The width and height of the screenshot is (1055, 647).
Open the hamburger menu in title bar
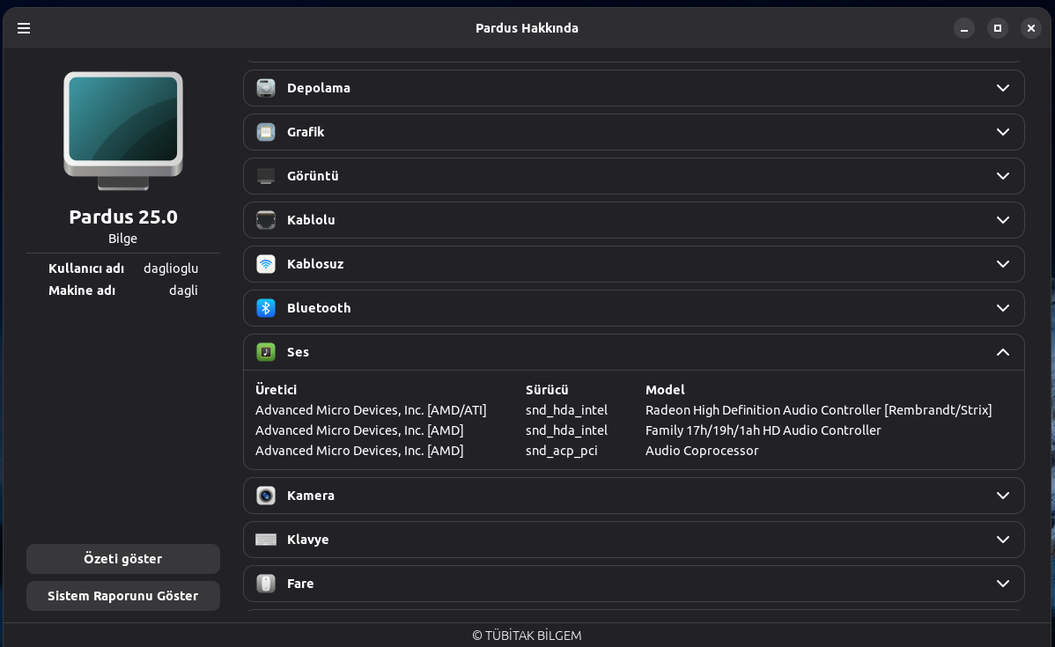click(x=24, y=28)
